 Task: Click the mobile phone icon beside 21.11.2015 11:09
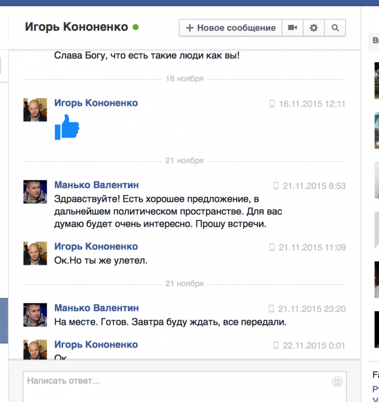(272, 247)
